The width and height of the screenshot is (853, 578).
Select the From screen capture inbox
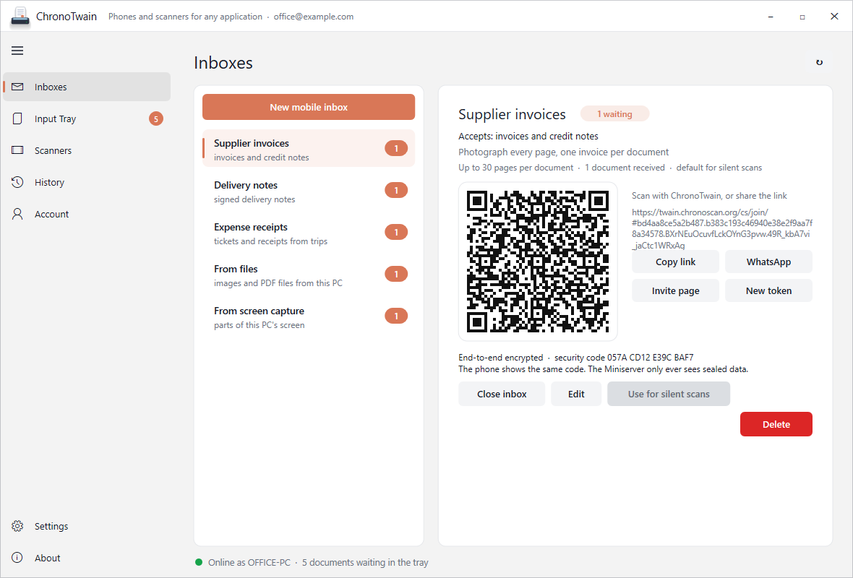tap(309, 316)
